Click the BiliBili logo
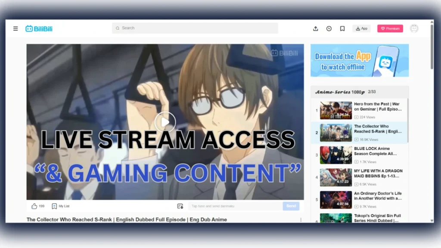 pos(39,29)
